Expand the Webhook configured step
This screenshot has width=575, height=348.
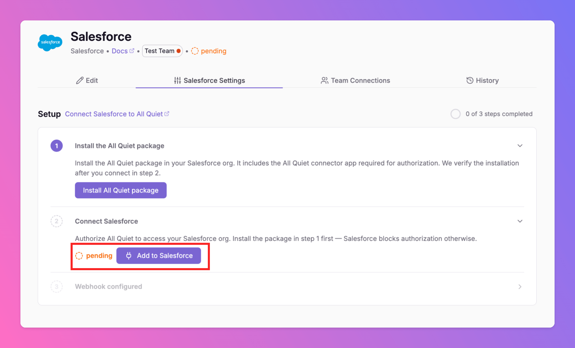tap(520, 287)
